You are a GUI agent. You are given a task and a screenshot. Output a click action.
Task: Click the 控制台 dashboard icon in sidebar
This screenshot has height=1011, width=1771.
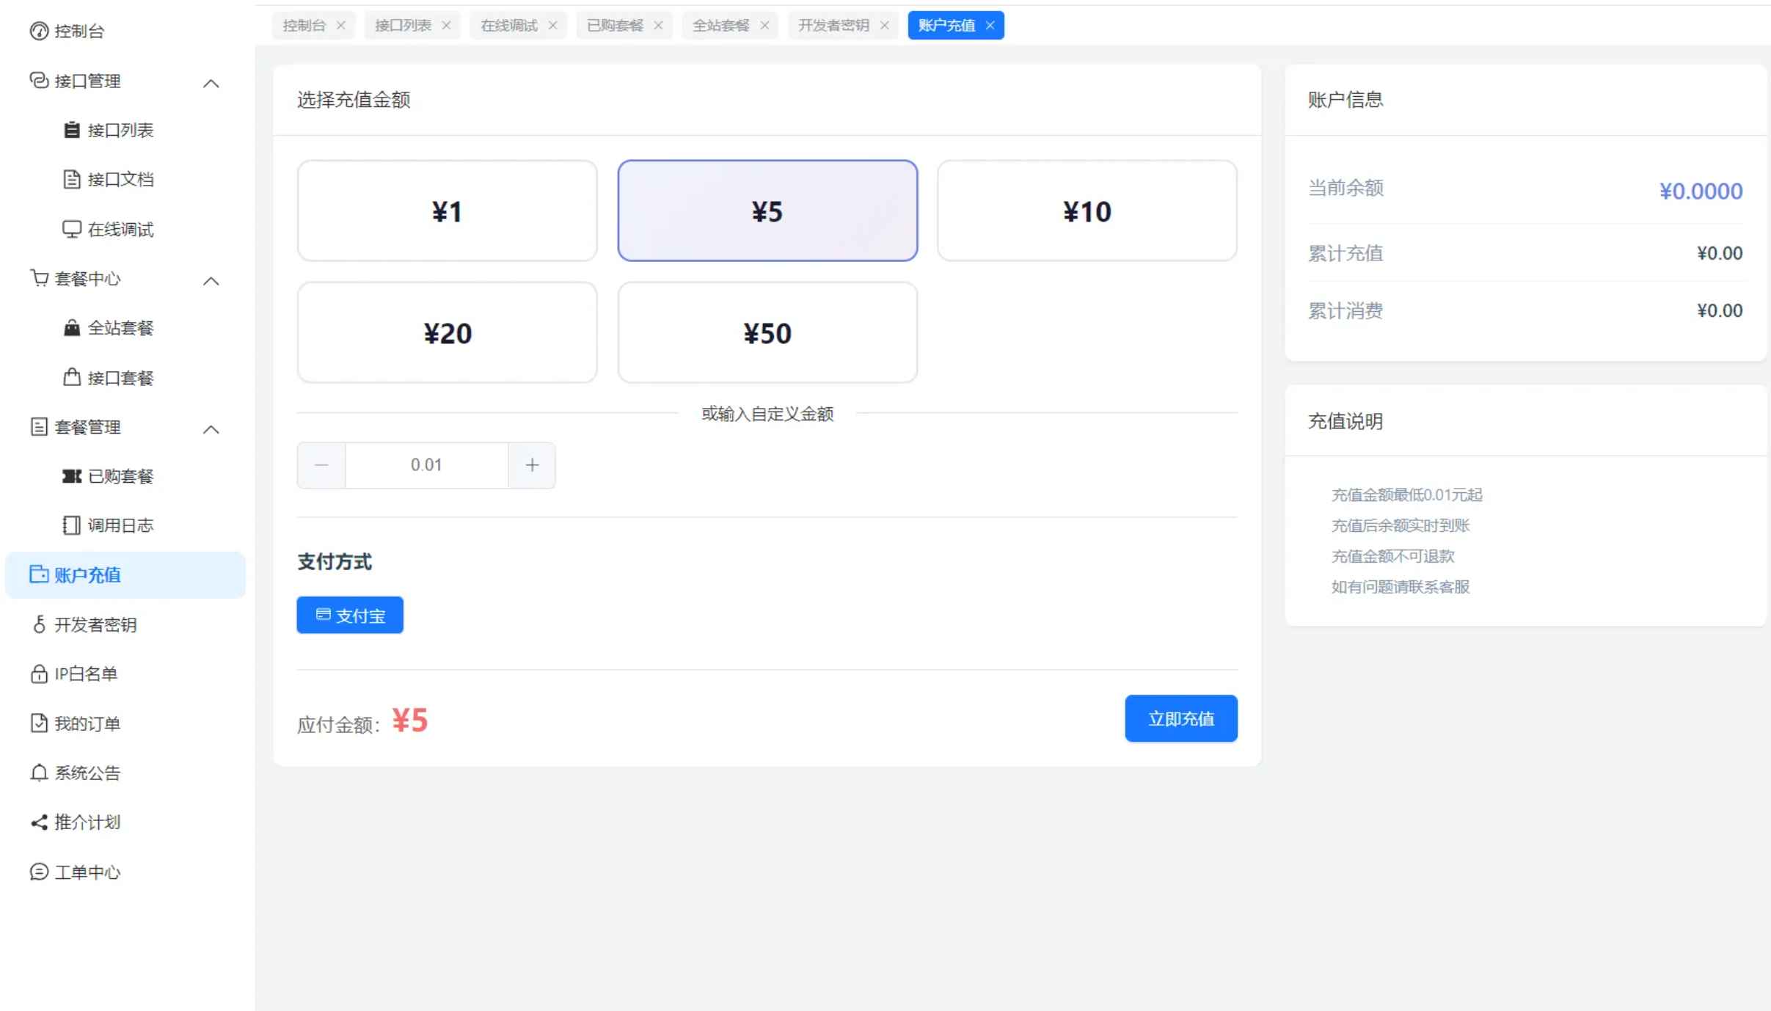[x=39, y=31]
